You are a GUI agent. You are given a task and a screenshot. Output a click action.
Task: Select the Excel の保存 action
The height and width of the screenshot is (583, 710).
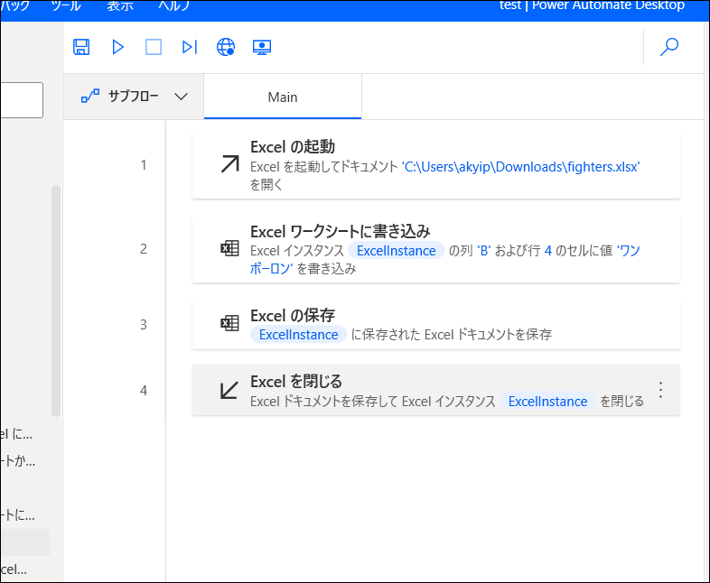[x=436, y=324]
